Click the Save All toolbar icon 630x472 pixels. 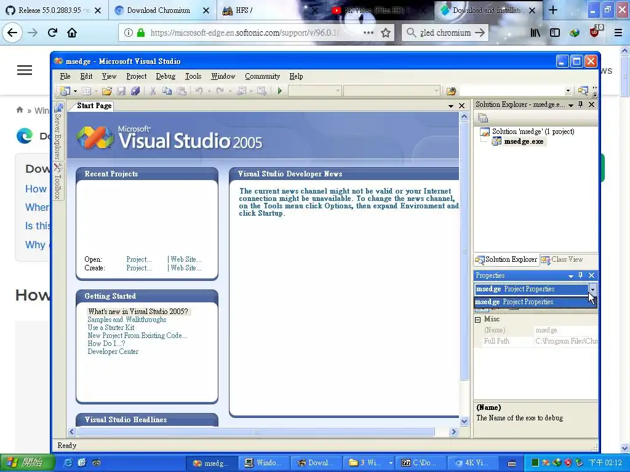[x=135, y=91]
